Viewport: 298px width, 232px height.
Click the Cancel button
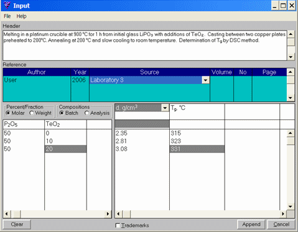point(281,225)
